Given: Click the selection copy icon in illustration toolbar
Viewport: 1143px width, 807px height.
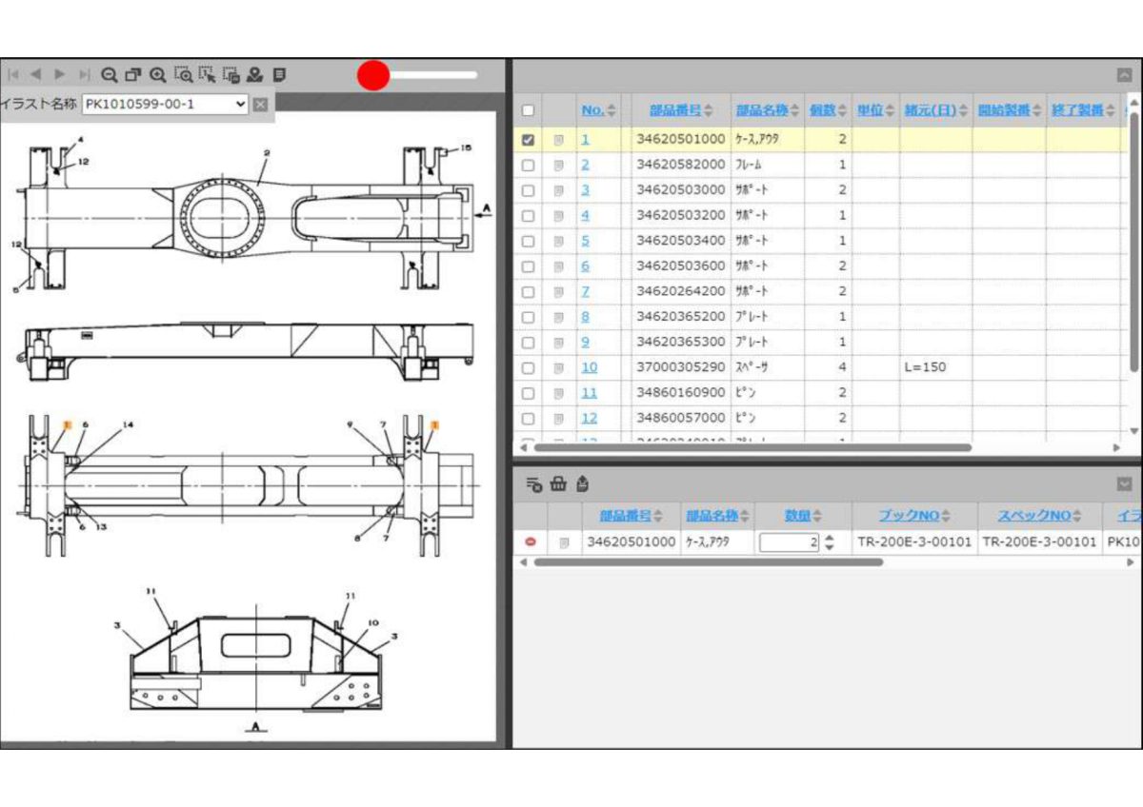Looking at the screenshot, I should click(231, 74).
